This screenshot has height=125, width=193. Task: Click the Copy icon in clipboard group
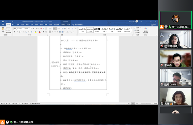pyautogui.click(x=6, y=30)
